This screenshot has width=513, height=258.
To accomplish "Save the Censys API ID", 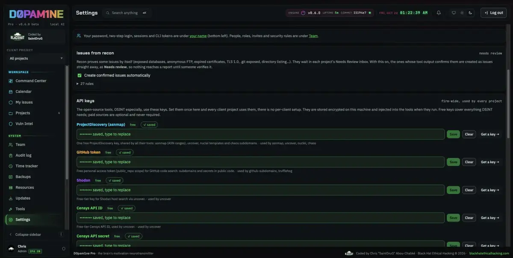I will coord(454,218).
